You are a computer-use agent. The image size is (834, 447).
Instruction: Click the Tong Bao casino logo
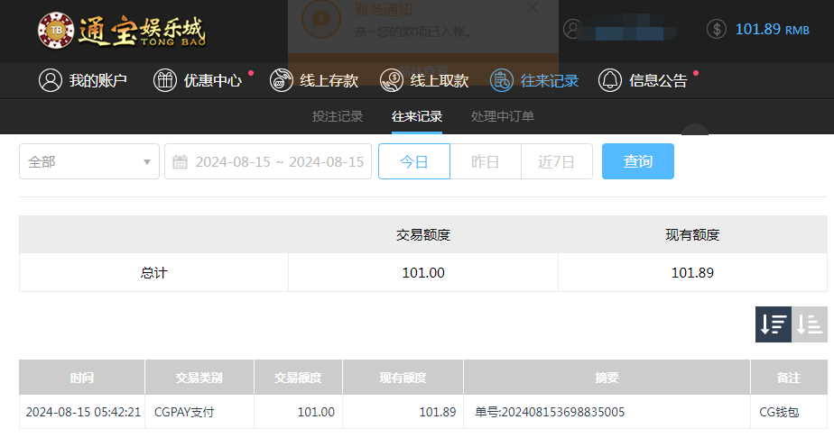click(121, 30)
